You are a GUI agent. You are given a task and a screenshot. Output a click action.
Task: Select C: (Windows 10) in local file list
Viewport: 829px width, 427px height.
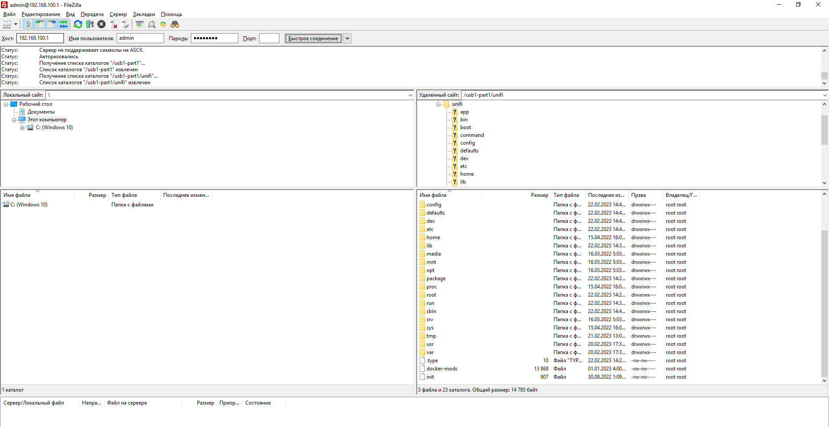28,205
